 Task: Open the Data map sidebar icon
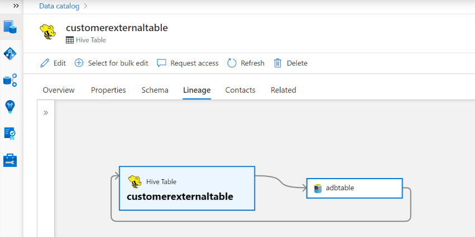click(10, 53)
